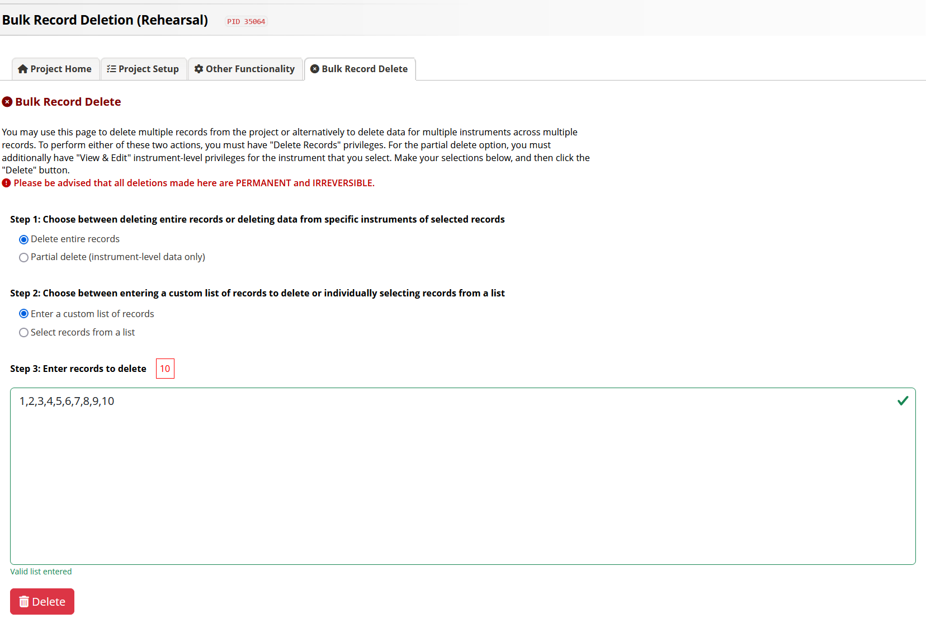
Task: Click inside the records-to-delete text area
Action: coord(463,476)
